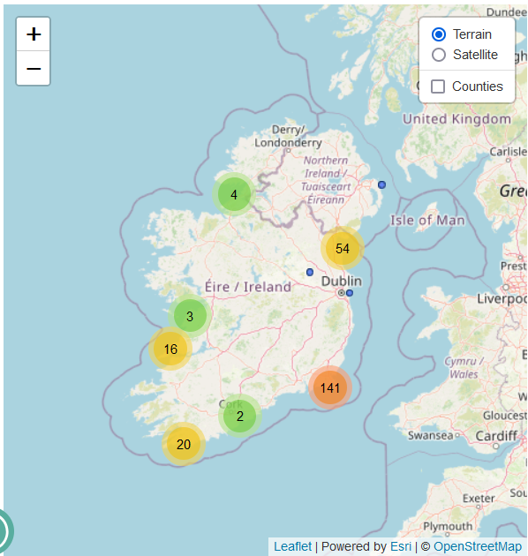Select the blue point marker east of Northern Ireland
The width and height of the screenshot is (528, 556).
pyautogui.click(x=381, y=184)
